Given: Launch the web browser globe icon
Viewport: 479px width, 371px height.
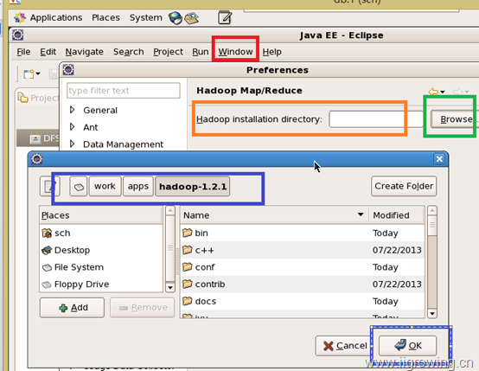Looking at the screenshot, I should pos(176,18).
